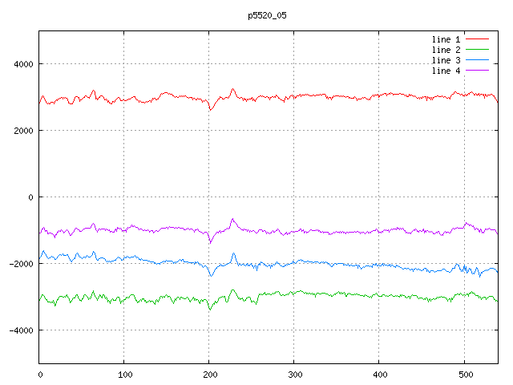Screen dimensions: 513x385
Task: Click the x-axis label 200
Action: click(x=210, y=375)
